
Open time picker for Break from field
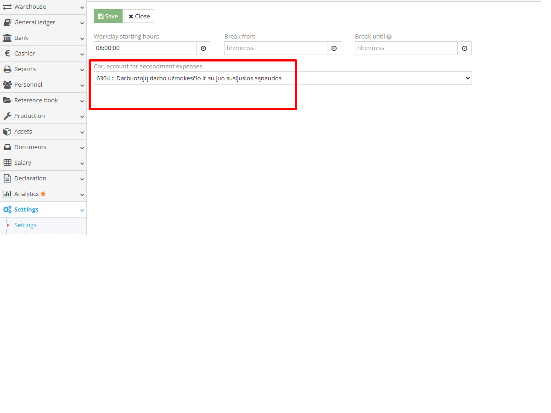[x=334, y=48]
